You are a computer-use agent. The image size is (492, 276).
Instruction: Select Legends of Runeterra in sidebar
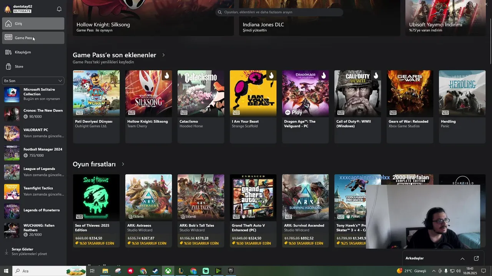pyautogui.click(x=33, y=210)
